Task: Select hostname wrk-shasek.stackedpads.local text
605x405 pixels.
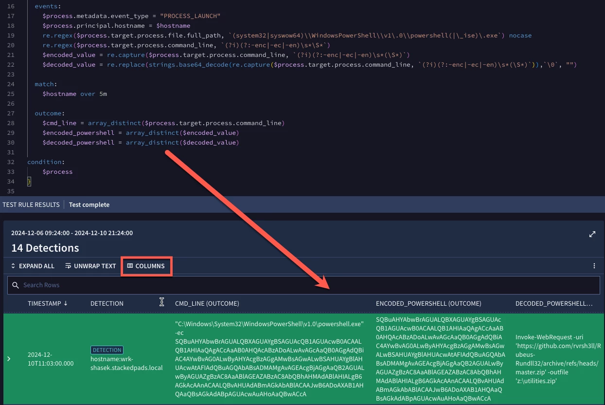Action: tap(126, 363)
